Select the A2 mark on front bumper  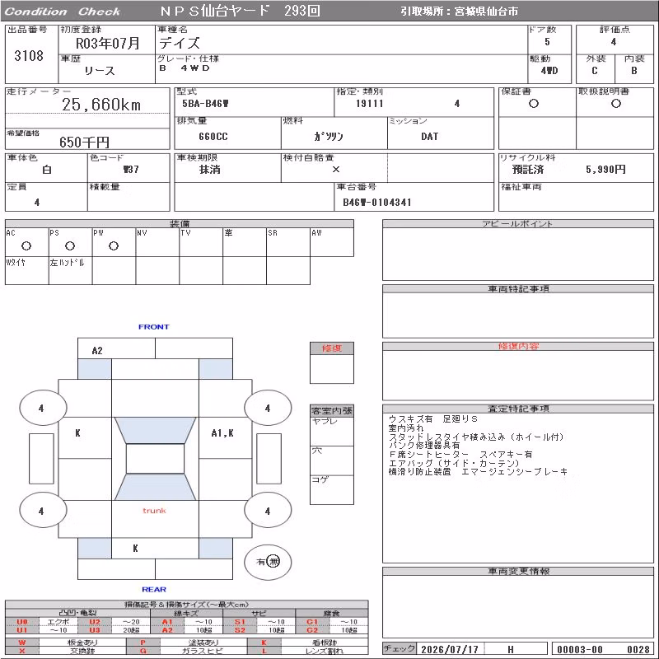tap(97, 351)
